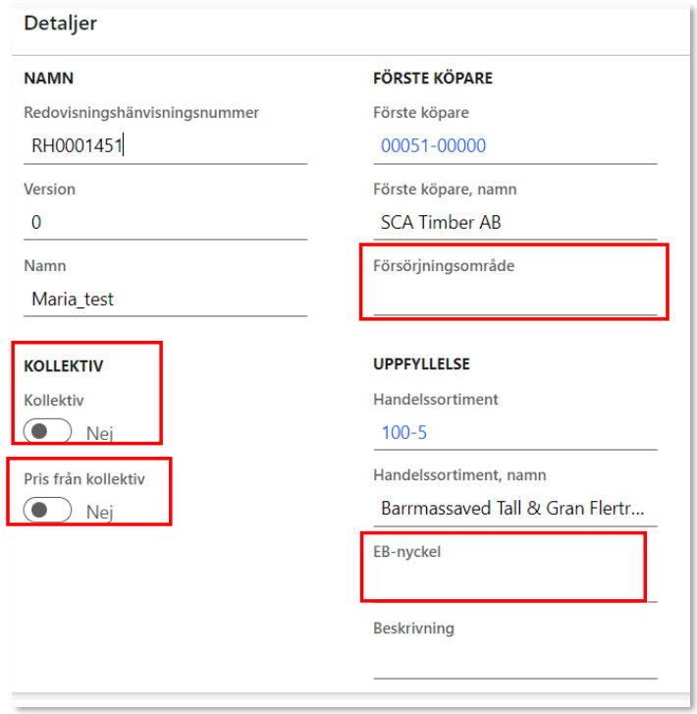Click the empty Försörjningsområde field
The image size is (697, 714).
tap(514, 298)
